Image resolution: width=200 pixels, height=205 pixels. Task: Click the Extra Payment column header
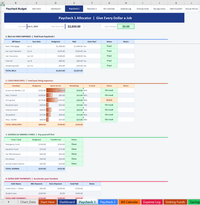click(x=56, y=184)
